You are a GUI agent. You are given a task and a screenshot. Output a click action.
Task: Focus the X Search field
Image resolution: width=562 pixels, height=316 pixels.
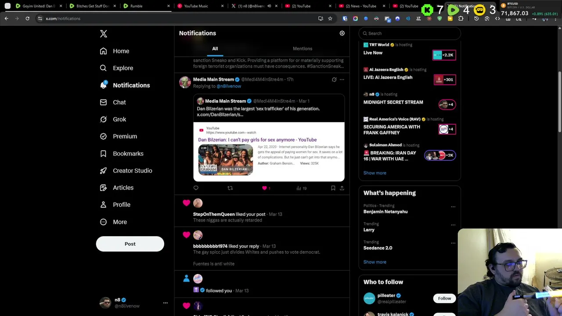410,33
